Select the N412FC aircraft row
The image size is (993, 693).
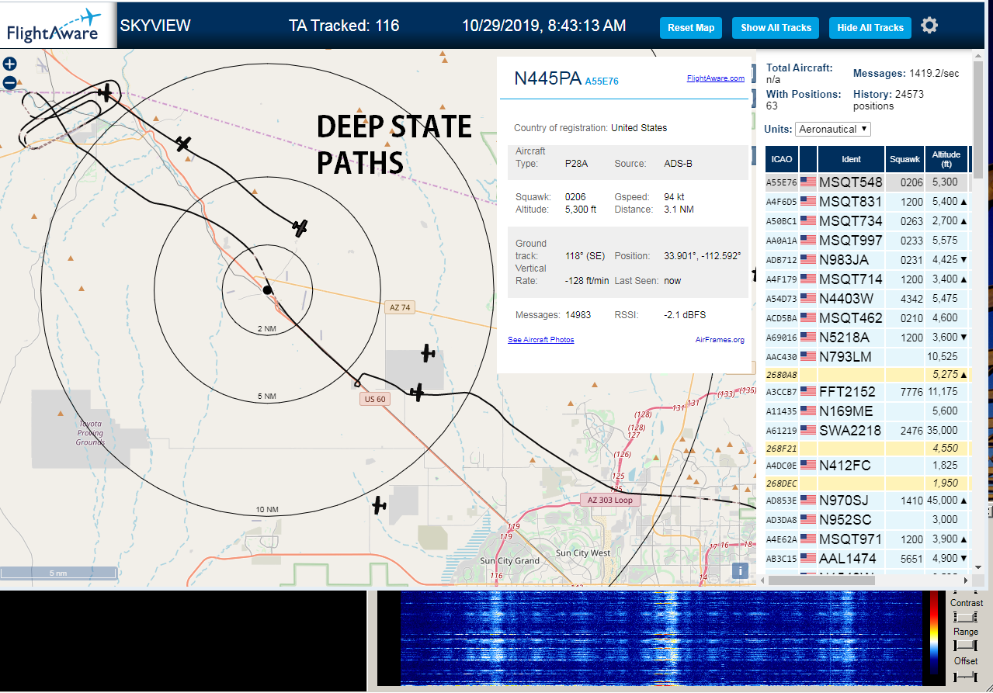867,465
